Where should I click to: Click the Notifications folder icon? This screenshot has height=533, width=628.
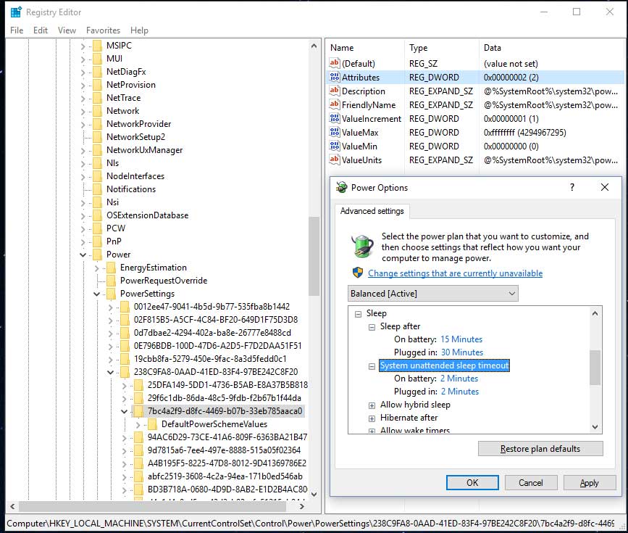(97, 189)
